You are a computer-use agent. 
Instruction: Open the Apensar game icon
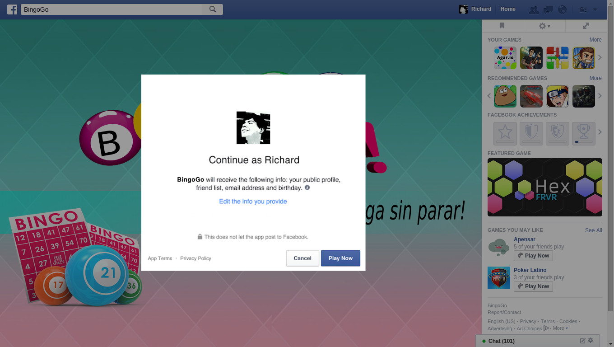click(x=499, y=247)
